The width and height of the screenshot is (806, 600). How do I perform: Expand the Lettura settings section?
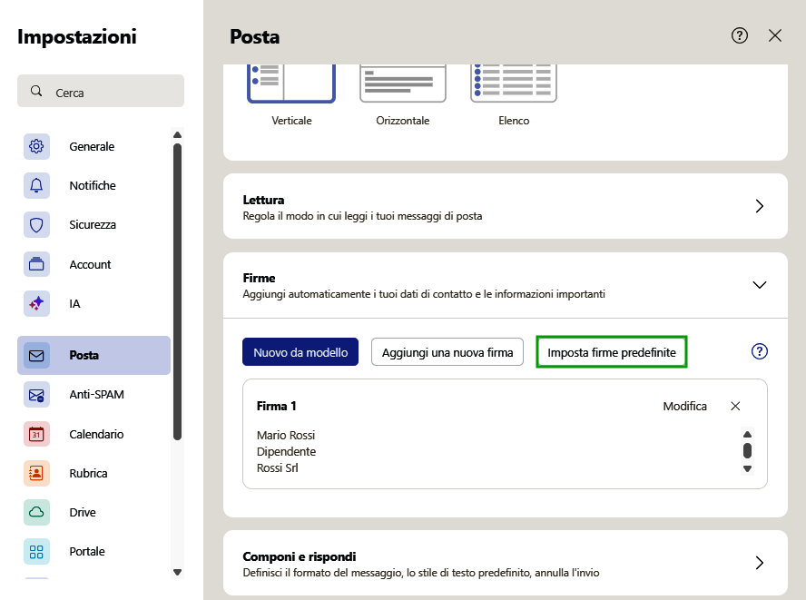760,206
